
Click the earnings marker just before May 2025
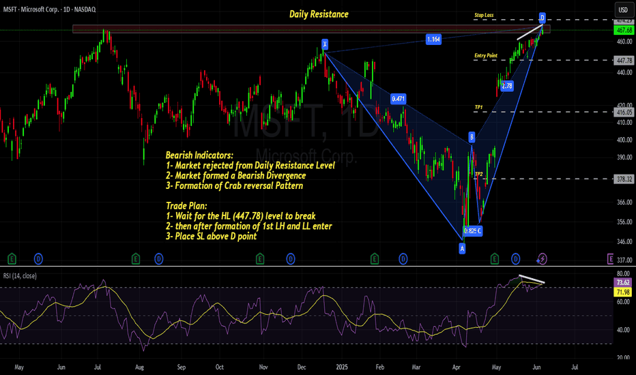(494, 258)
